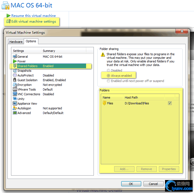Click the Power row label
The width and height of the screenshot is (194, 193).
click(x=22, y=61)
